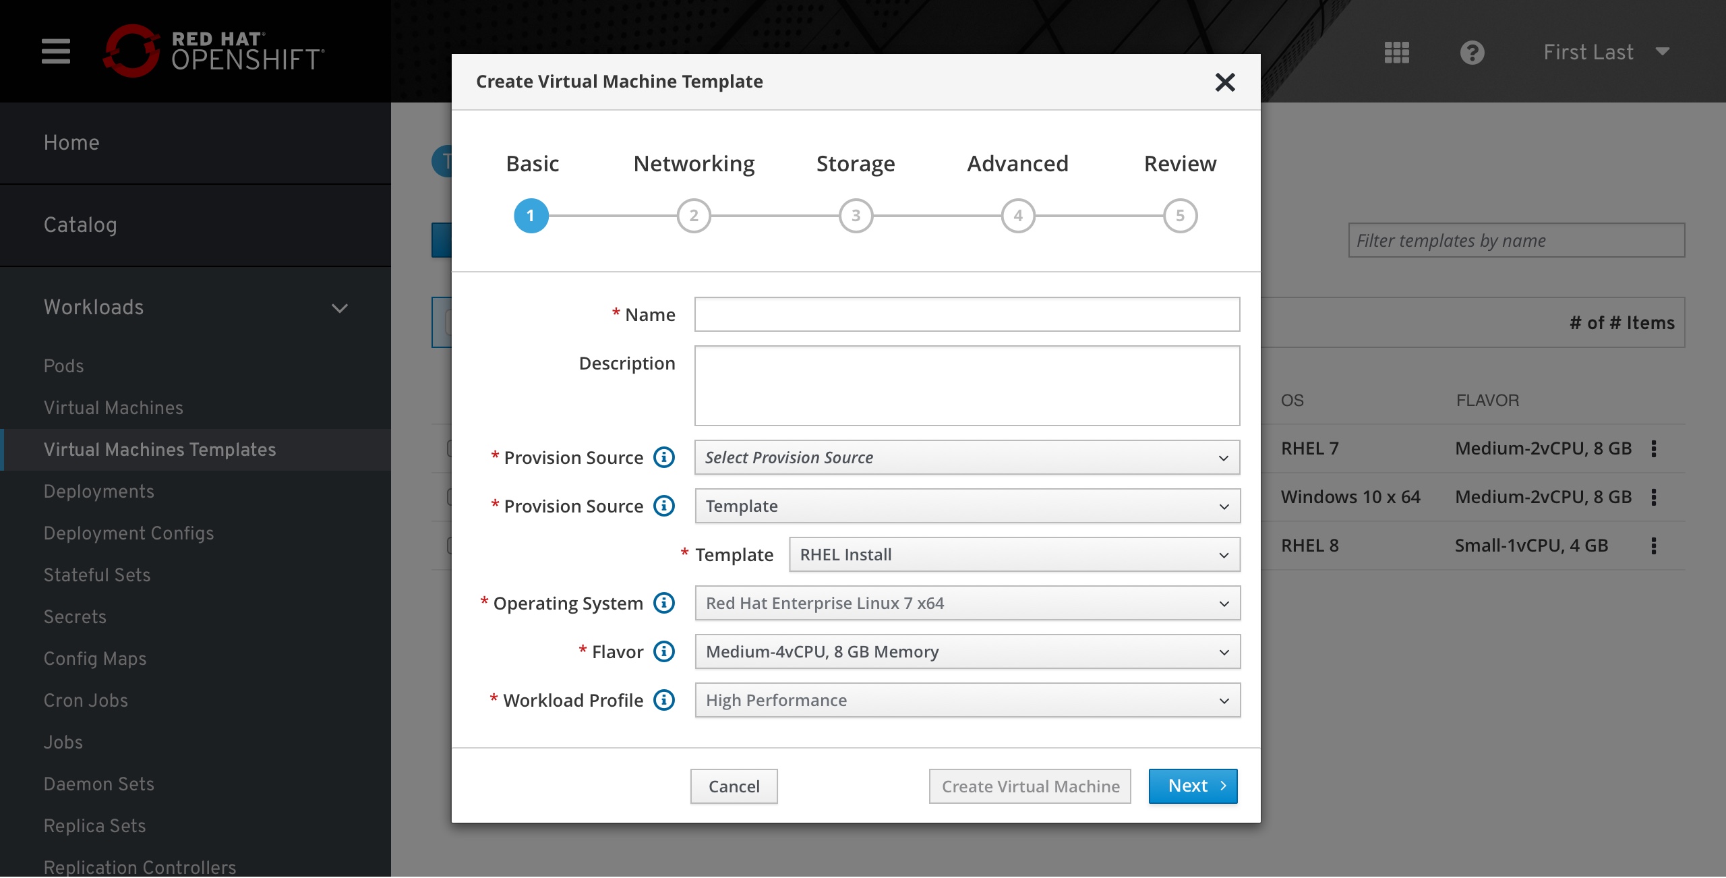Click the Description text area
Screen dimensions: 1726x878
(968, 386)
